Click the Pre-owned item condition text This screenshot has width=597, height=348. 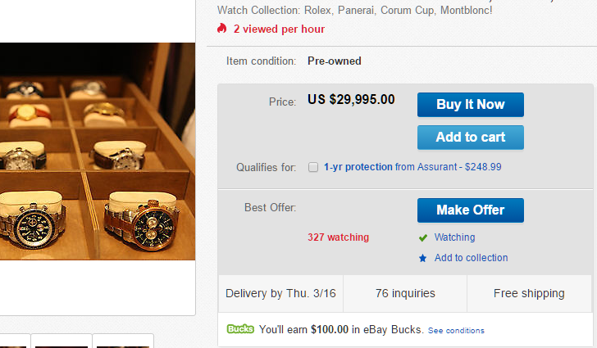[x=334, y=61]
